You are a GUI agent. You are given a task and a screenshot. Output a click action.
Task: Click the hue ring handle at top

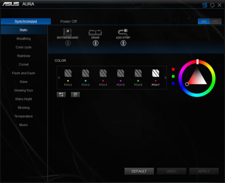point(198,62)
